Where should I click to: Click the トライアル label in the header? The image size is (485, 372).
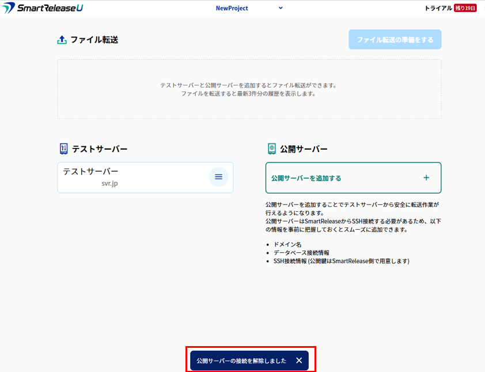click(438, 8)
